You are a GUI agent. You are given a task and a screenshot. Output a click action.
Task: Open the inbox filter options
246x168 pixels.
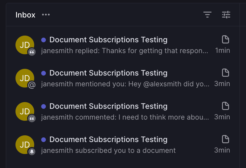[x=207, y=15]
